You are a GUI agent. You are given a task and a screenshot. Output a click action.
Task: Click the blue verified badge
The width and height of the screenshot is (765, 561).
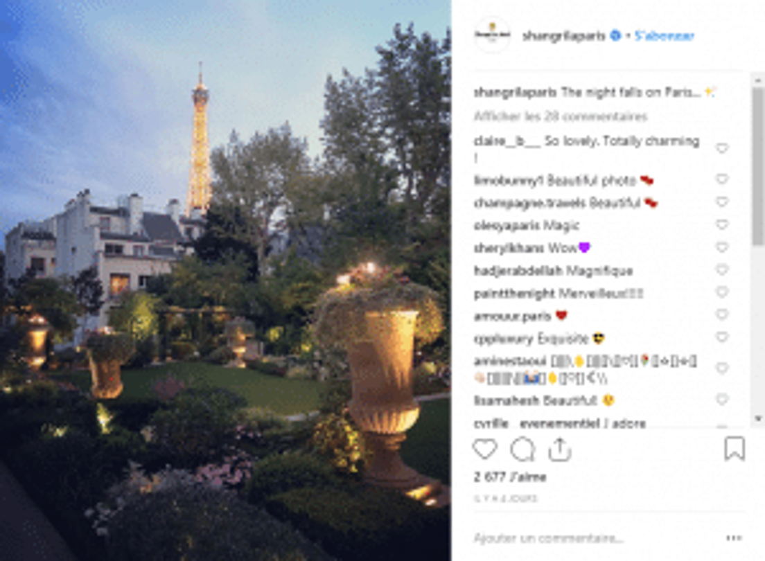616,35
